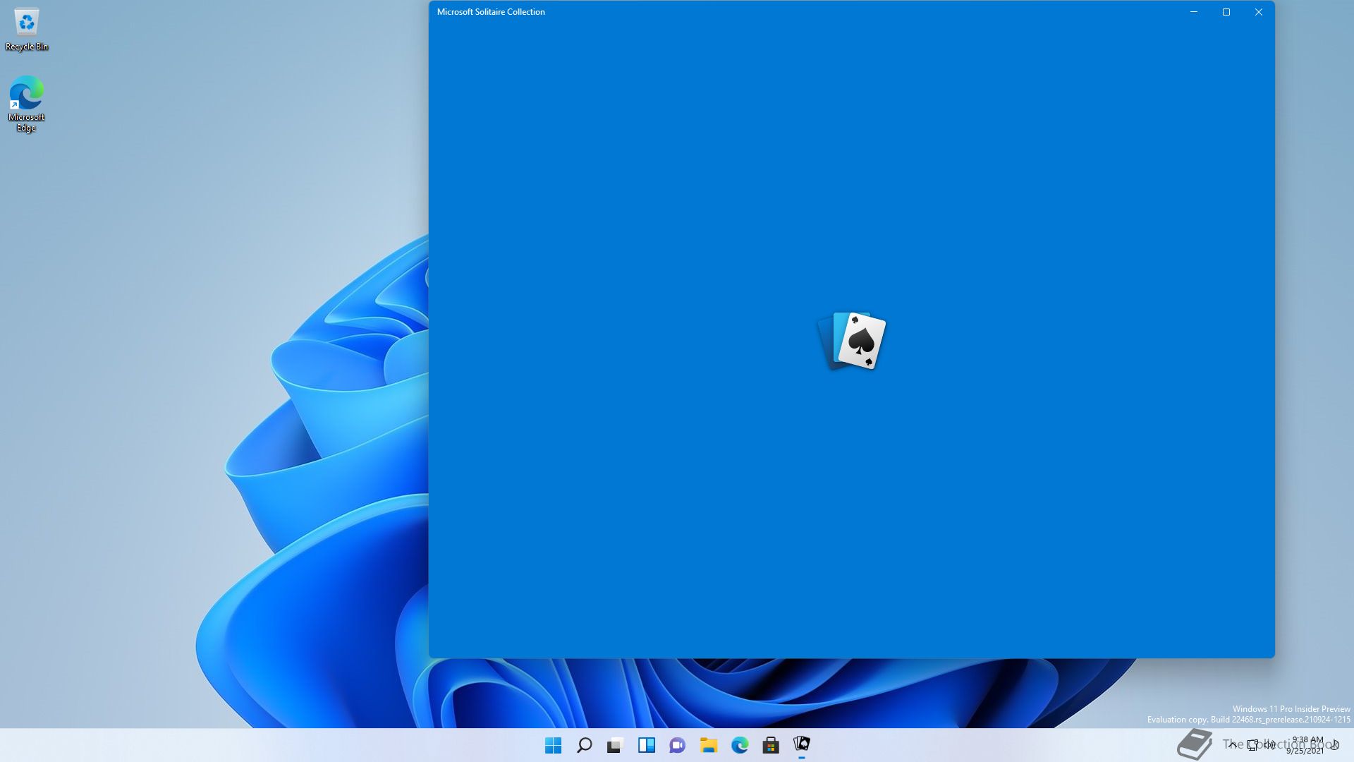
Task: Select the Microsoft Edge desktop shortcut
Action: [26, 104]
